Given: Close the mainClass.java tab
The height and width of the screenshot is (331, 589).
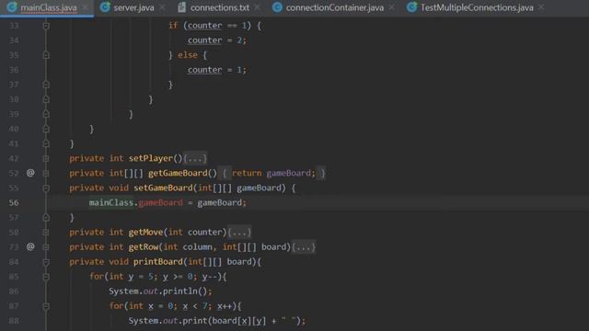Looking at the screenshot, I should 86,7.
